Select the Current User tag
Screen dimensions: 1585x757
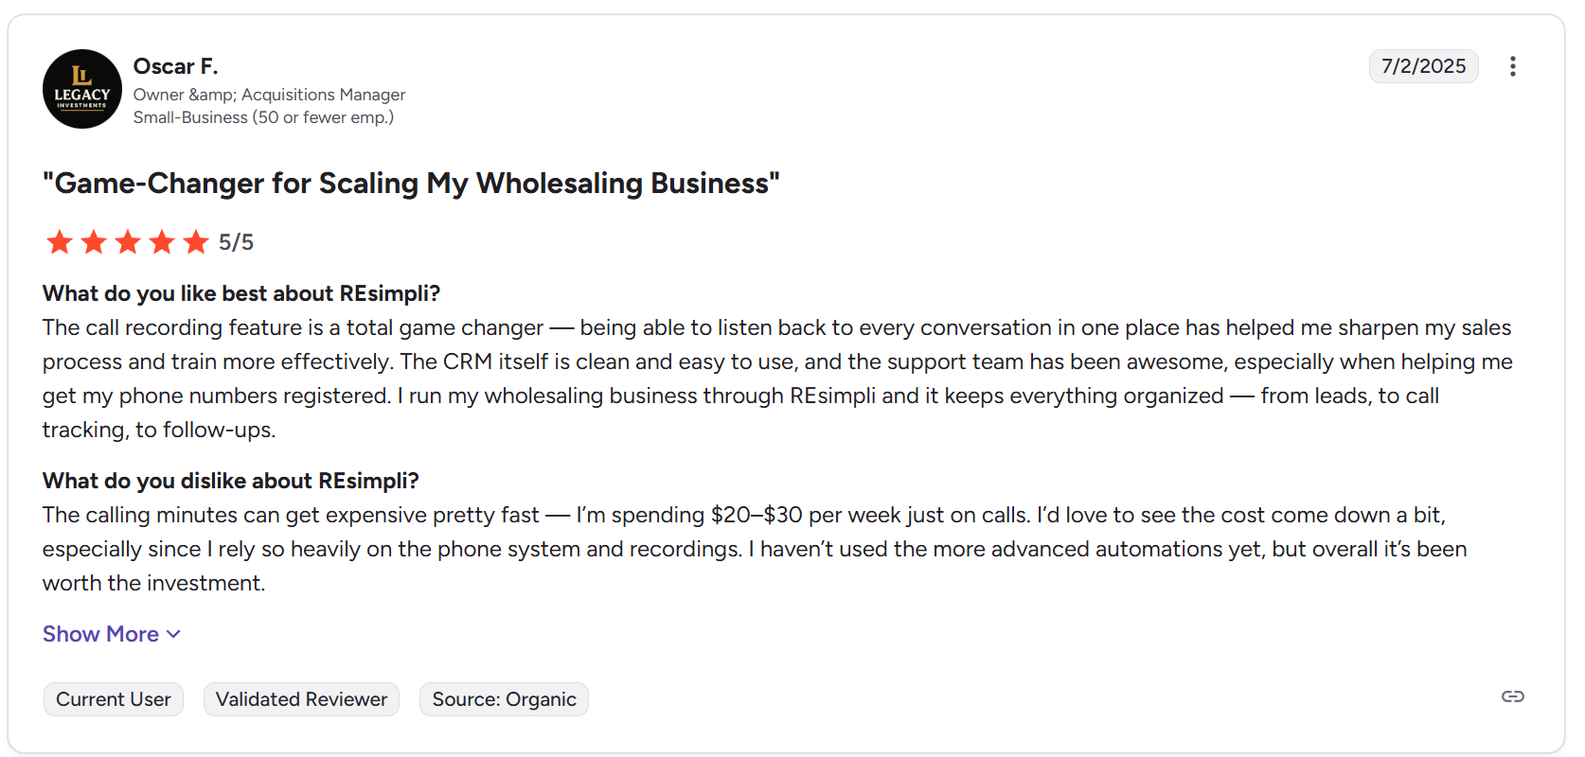tap(114, 699)
